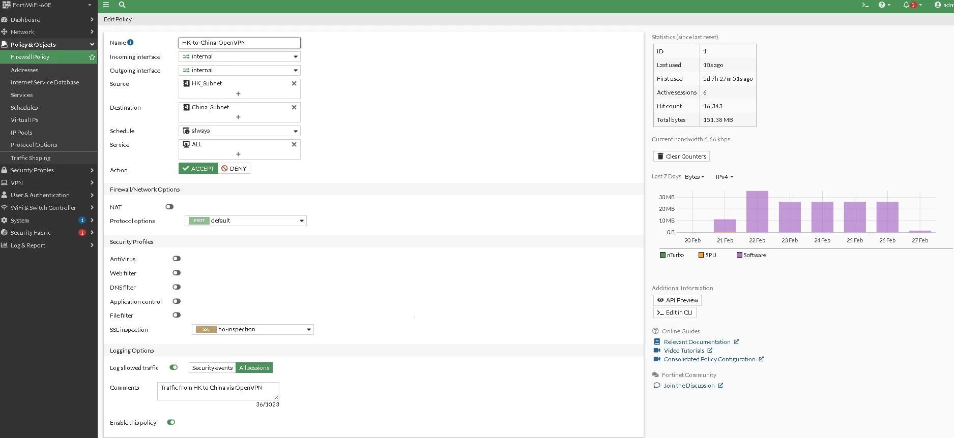
Task: Open Addresses in the sidebar
Action: pos(24,70)
